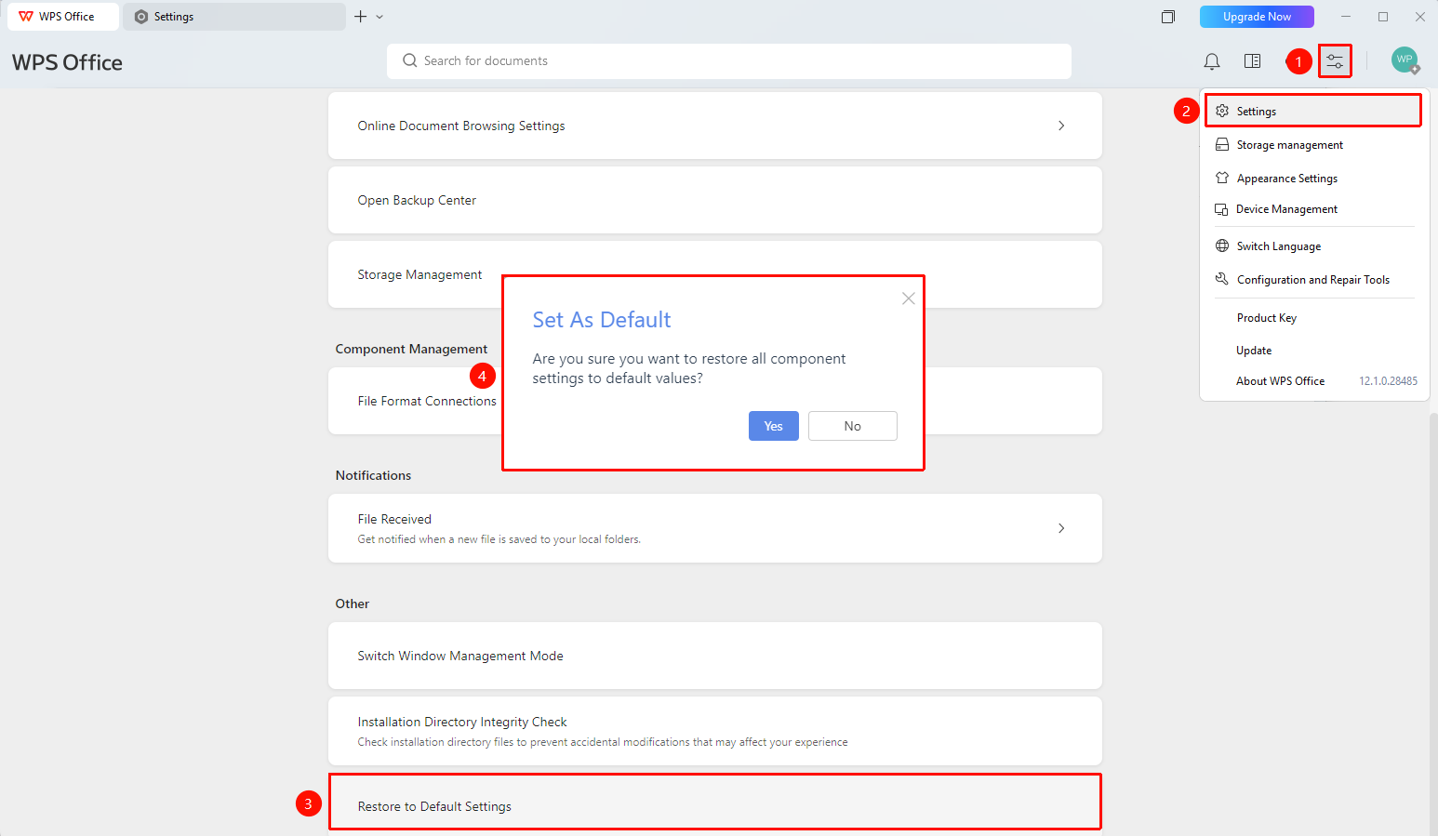Click the version number 12.1.0.28485
The width and height of the screenshot is (1438, 836).
(1388, 381)
